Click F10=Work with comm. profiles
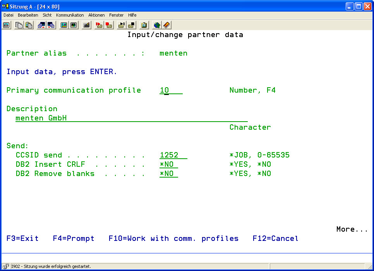The height and width of the screenshot is (271, 374). coord(173,239)
